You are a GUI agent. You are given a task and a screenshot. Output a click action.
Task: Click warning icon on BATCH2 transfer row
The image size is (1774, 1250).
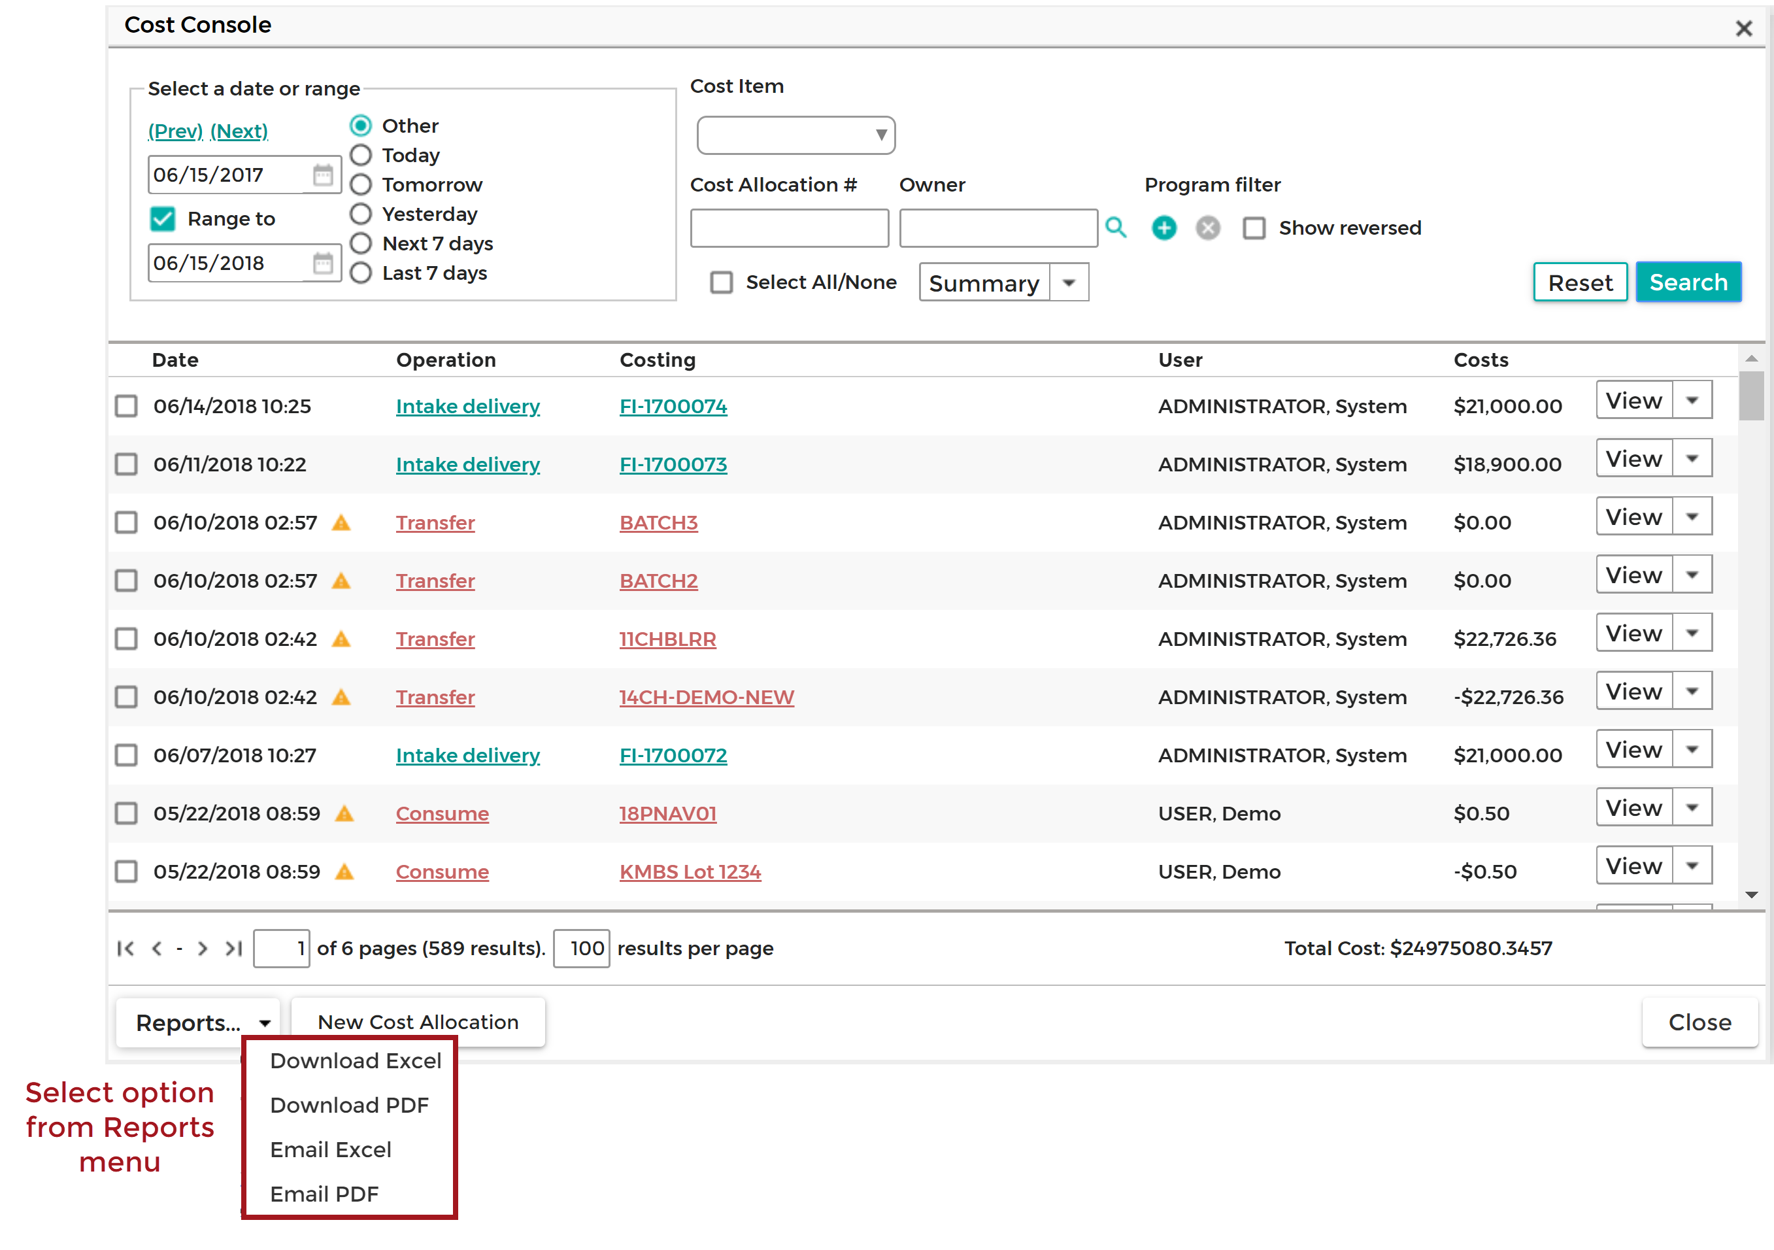coord(341,580)
